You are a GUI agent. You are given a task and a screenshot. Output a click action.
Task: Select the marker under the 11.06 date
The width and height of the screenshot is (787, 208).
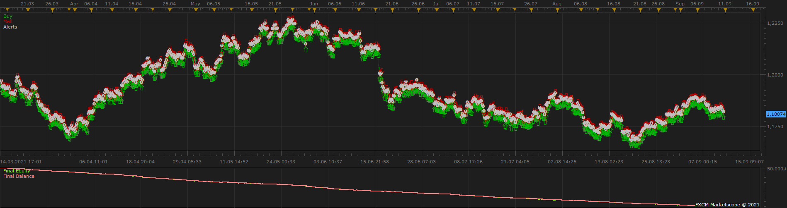[358, 10]
